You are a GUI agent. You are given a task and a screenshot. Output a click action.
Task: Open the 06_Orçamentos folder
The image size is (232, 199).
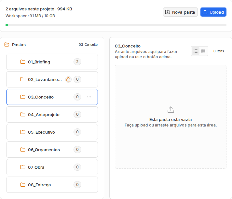point(52,150)
